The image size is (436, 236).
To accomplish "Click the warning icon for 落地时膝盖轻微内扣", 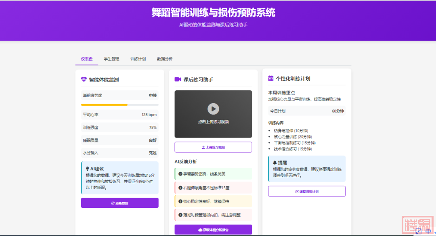I will pyautogui.click(x=180, y=215).
